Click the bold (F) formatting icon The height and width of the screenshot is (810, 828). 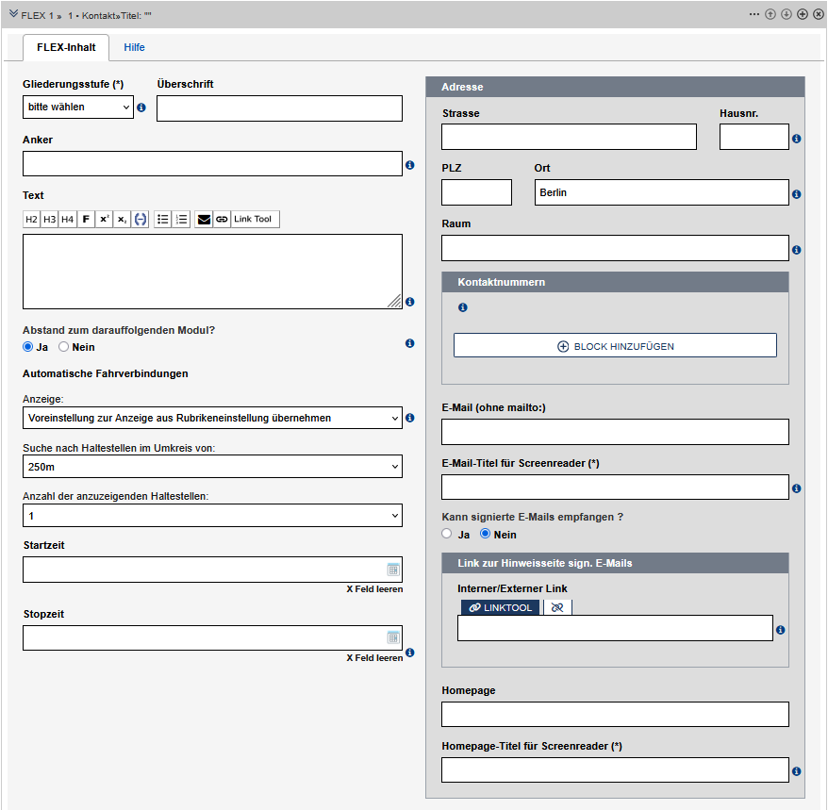[86, 219]
